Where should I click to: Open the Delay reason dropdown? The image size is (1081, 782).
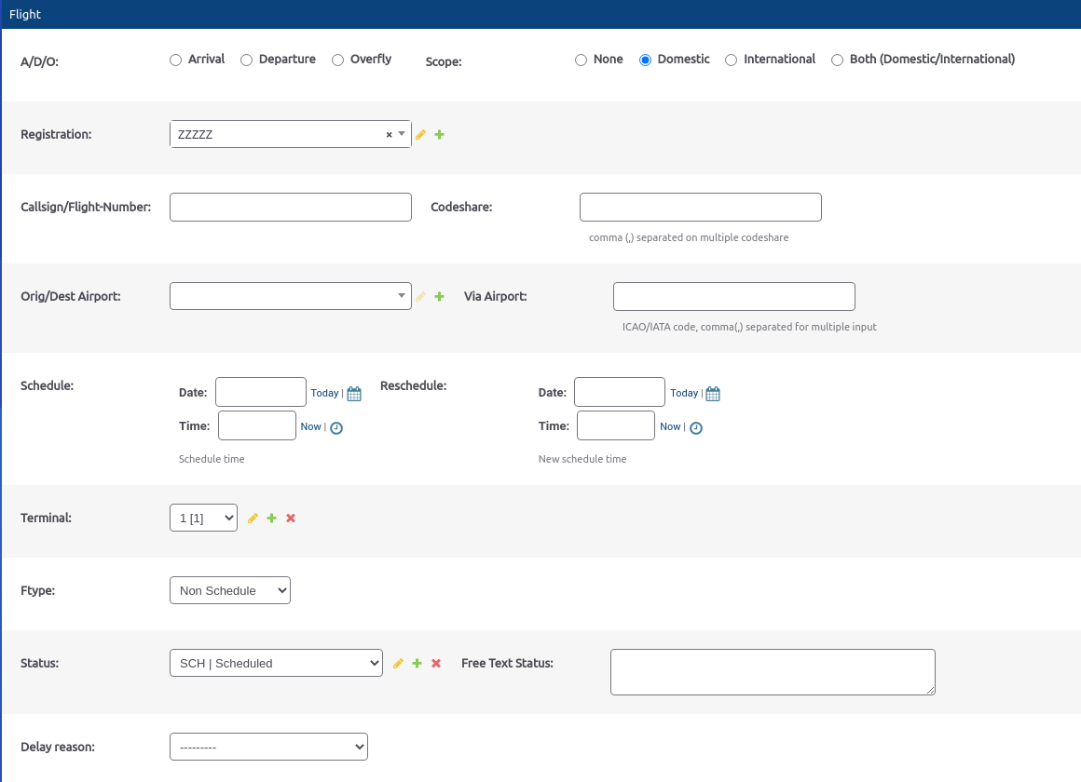pos(268,747)
